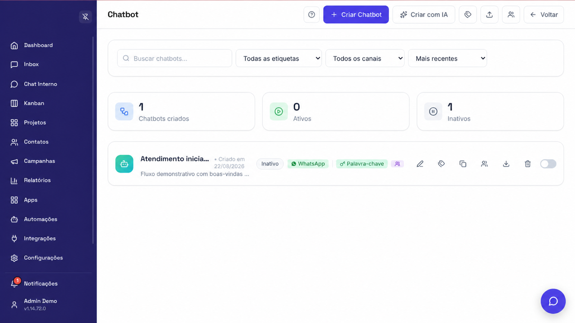575x323 pixels.
Task: Click the users icon in chatbot row actions
Action: click(484, 164)
